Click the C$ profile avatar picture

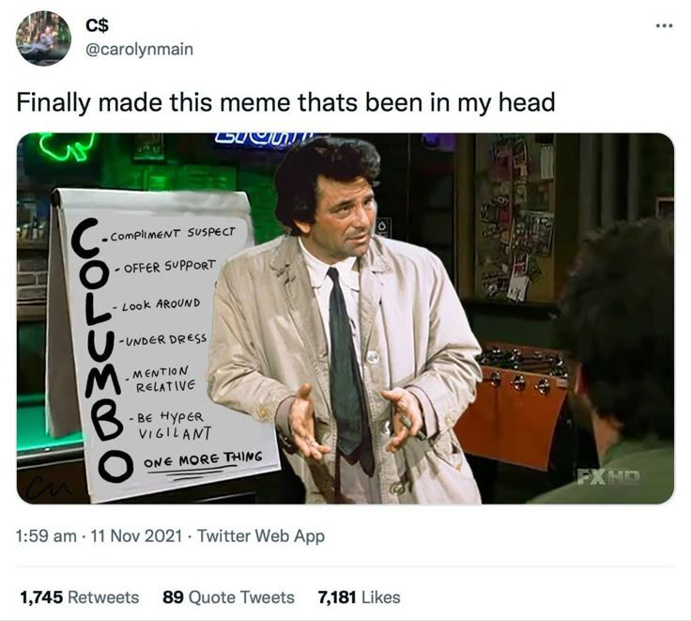(x=43, y=39)
